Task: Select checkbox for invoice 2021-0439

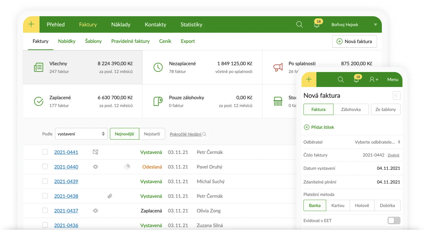Action: pyautogui.click(x=45, y=181)
